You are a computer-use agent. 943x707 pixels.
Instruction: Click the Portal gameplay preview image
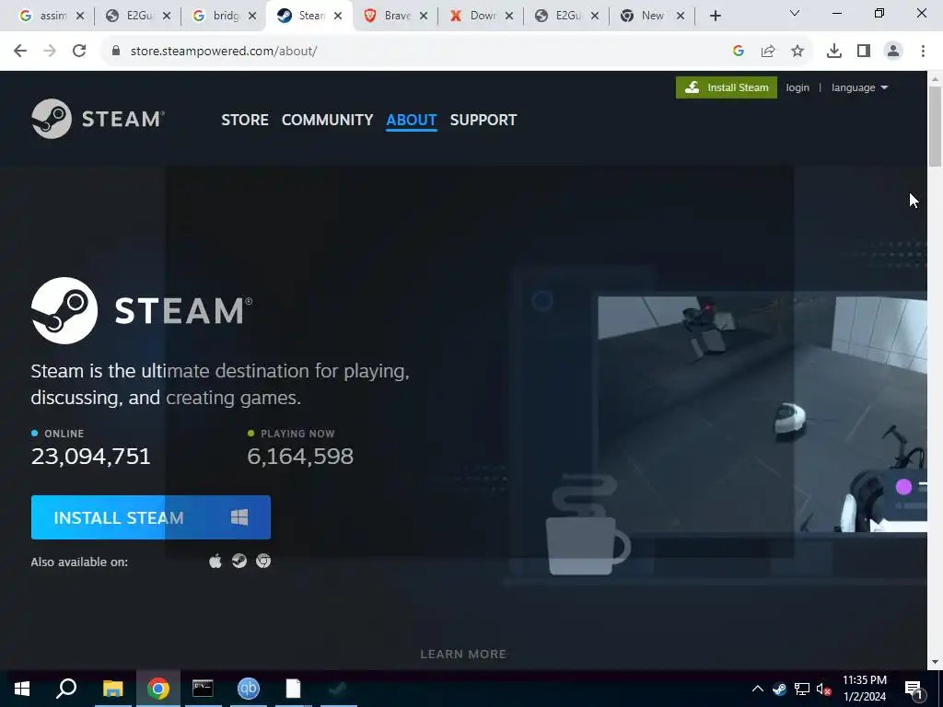(762, 413)
